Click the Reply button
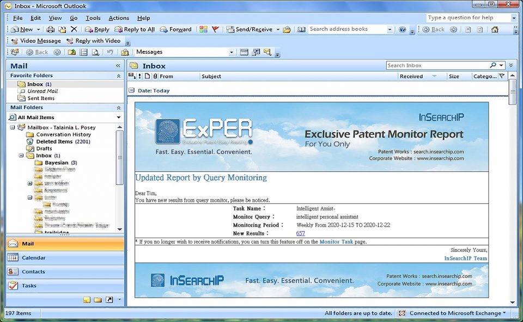 tap(97, 29)
